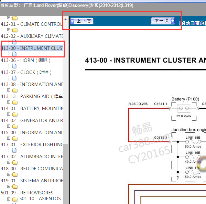Select 414-01 - BATTERY, MOUNTING tree label
This screenshot has height=204, width=206.
click(32, 108)
